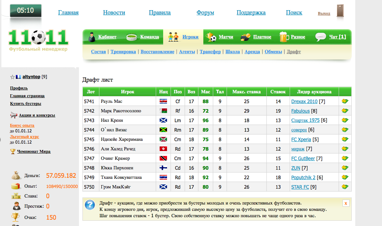Click the blue question mark help icon
Image resolution: width=382 pixels, height=226 pixels.
pyautogui.click(x=90, y=205)
